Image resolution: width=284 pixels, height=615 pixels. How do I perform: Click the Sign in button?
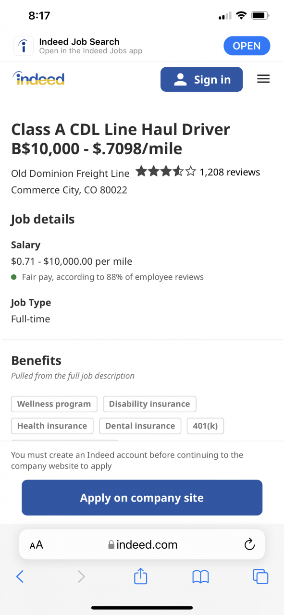tap(202, 79)
